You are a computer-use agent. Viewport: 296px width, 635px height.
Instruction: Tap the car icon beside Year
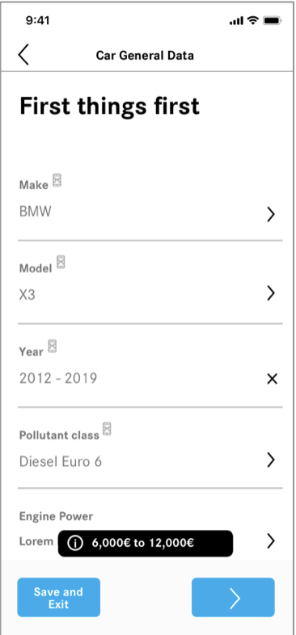tap(53, 346)
